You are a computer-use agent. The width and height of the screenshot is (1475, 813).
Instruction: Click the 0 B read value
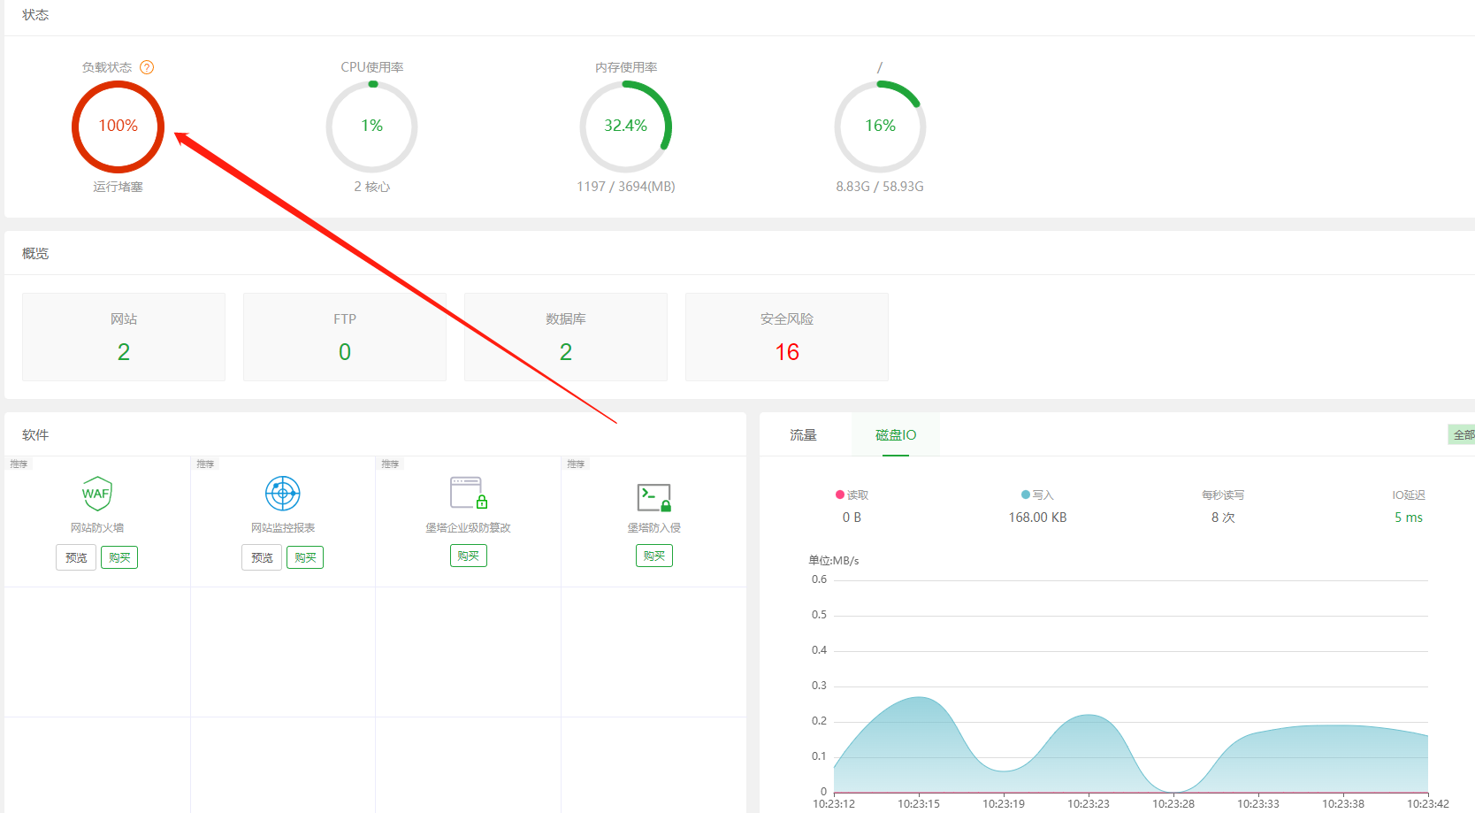tap(852, 518)
